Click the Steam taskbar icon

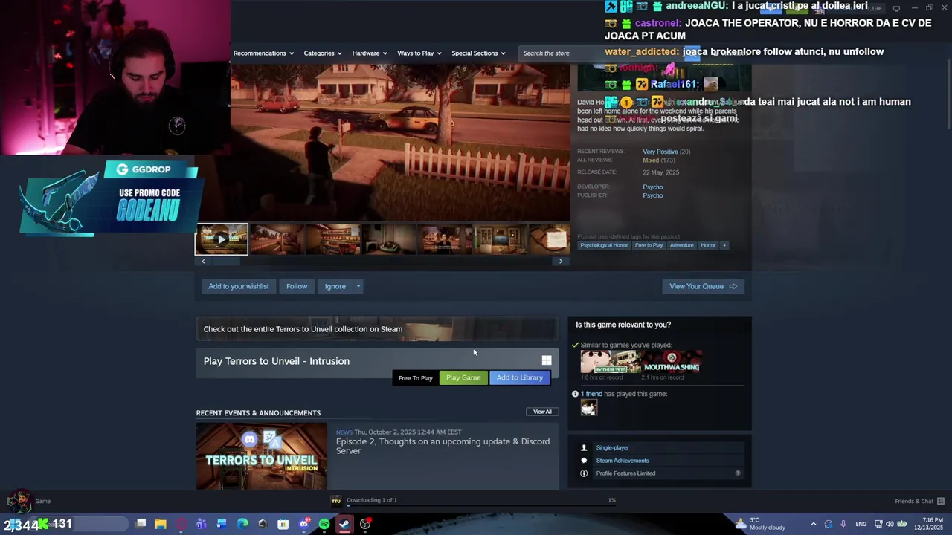pos(344,524)
